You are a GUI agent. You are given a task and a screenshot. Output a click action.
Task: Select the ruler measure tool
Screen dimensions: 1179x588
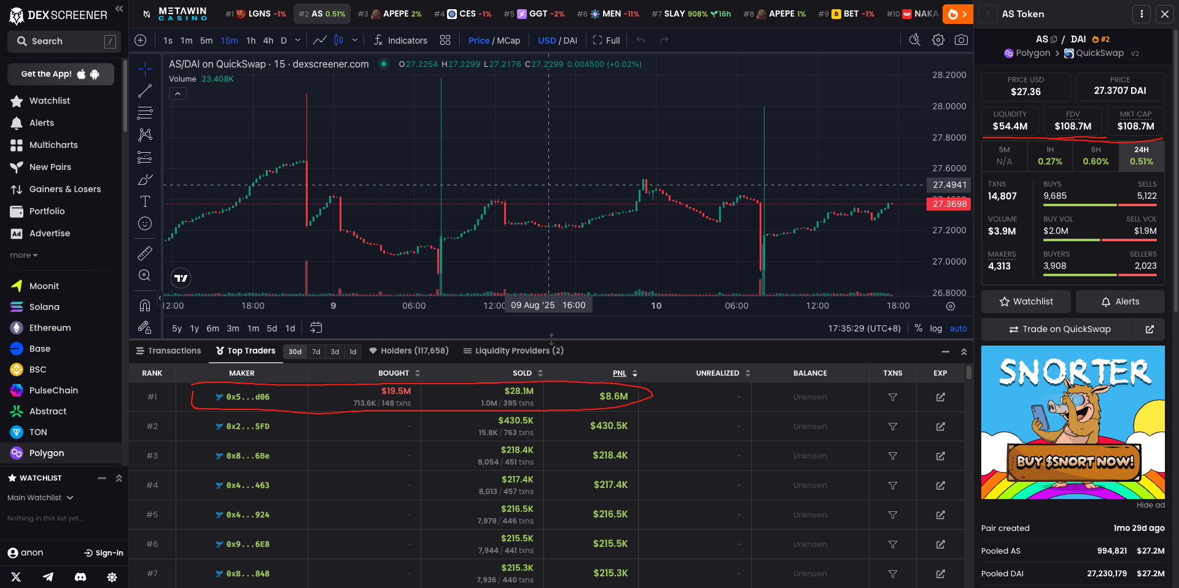[145, 253]
